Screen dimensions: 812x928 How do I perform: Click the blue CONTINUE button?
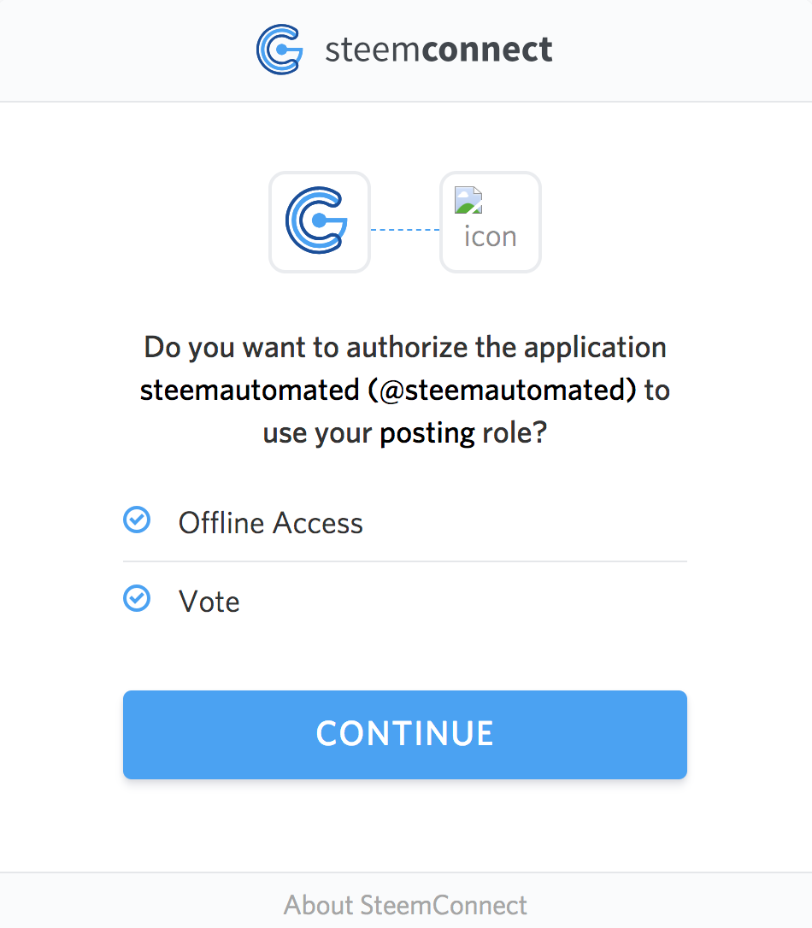pos(405,735)
